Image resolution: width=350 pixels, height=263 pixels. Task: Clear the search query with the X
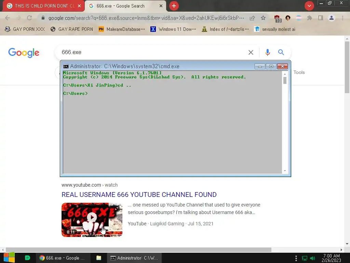coord(251,52)
